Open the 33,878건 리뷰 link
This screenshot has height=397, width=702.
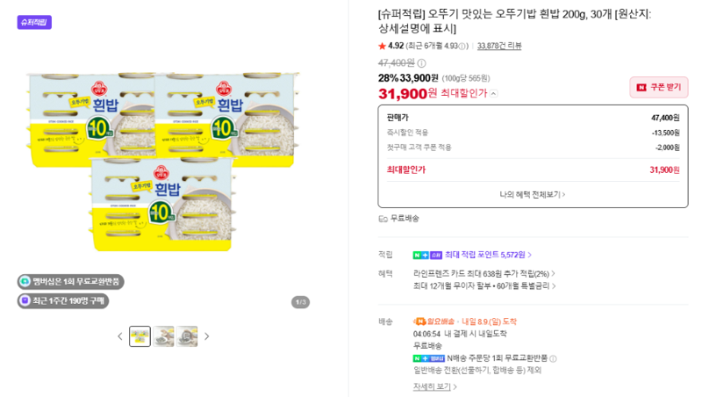pyautogui.click(x=499, y=46)
